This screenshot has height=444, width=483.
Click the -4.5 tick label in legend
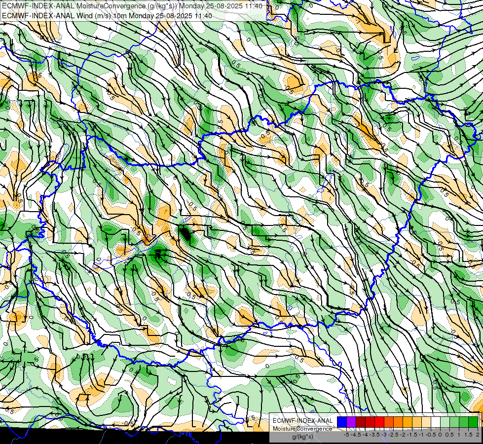coord(356,435)
